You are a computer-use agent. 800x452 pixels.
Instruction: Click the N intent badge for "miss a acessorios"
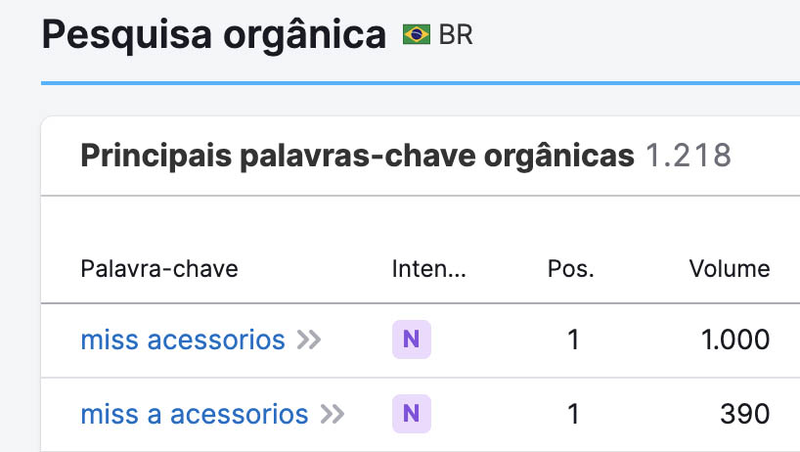pos(411,414)
